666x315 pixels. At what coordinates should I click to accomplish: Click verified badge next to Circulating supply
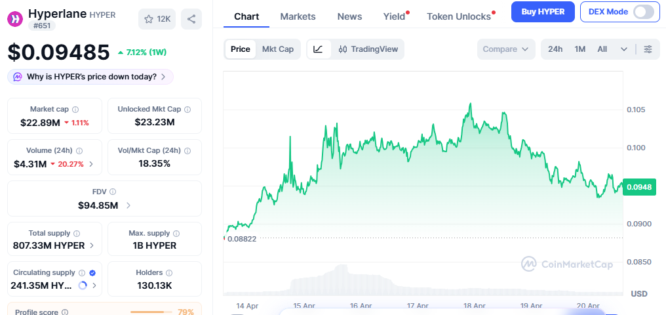92,272
